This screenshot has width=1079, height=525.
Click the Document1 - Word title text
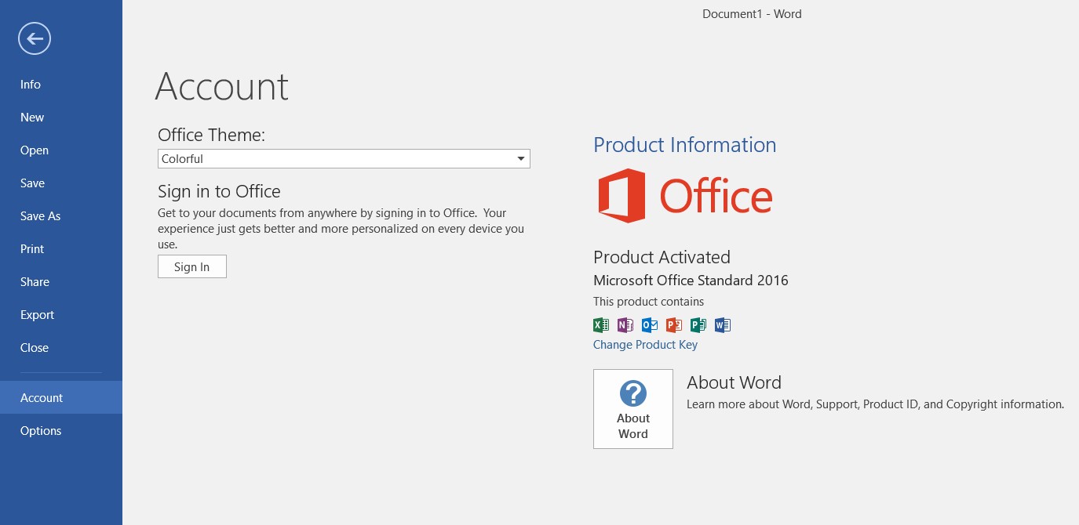(x=751, y=13)
